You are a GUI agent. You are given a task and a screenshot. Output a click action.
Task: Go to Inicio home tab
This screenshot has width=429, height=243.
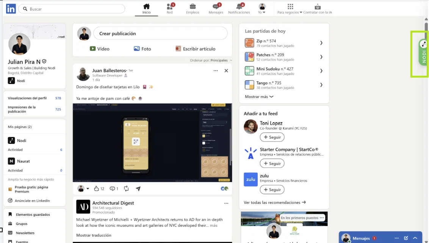tap(146, 9)
